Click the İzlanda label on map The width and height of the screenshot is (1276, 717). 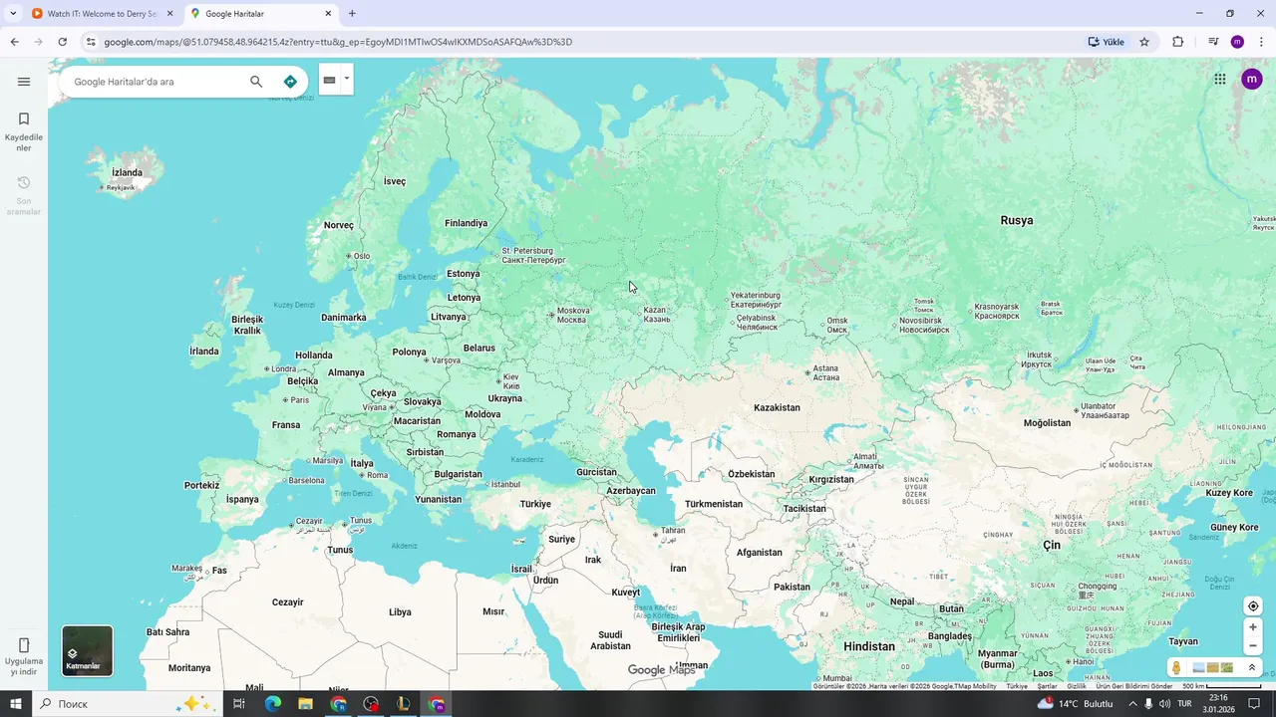127,172
